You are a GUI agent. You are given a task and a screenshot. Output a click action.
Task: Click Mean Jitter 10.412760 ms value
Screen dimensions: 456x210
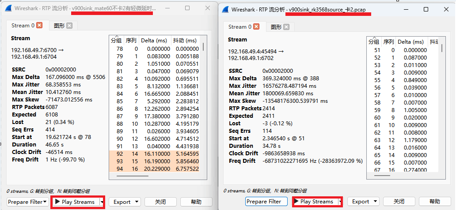click(x=63, y=92)
